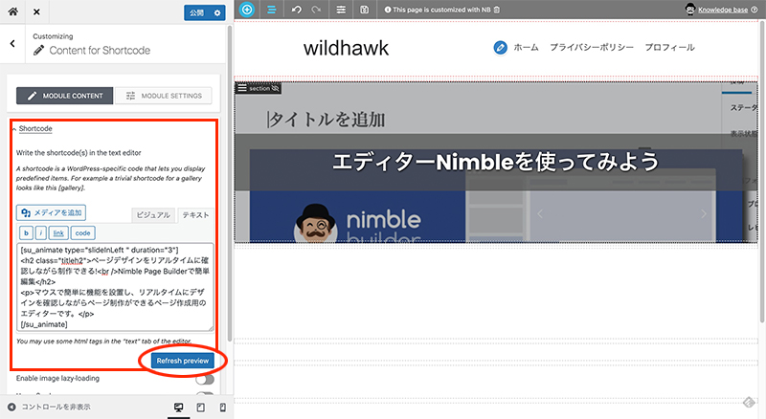Toggle Enable image lazy-loading switch

(204, 380)
